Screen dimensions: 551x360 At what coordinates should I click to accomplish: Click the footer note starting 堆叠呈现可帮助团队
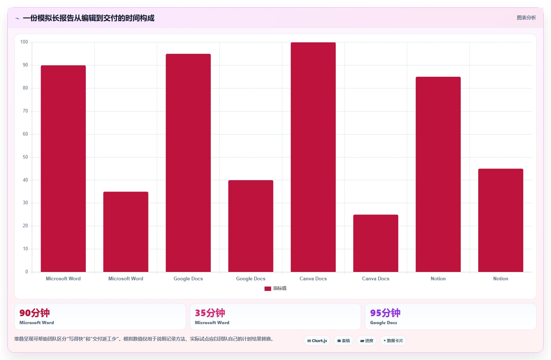(144, 339)
